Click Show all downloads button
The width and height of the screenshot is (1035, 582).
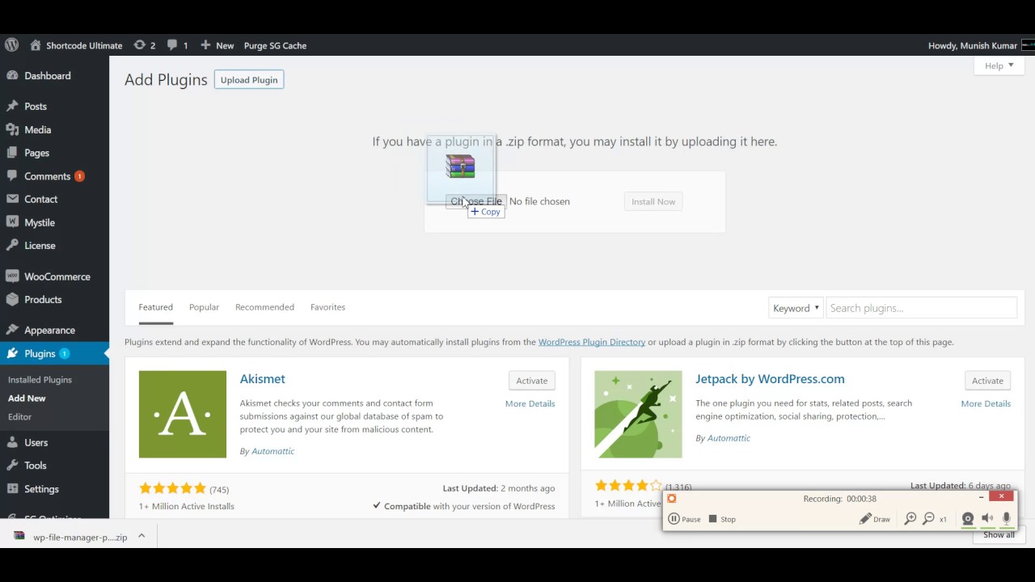(x=999, y=535)
